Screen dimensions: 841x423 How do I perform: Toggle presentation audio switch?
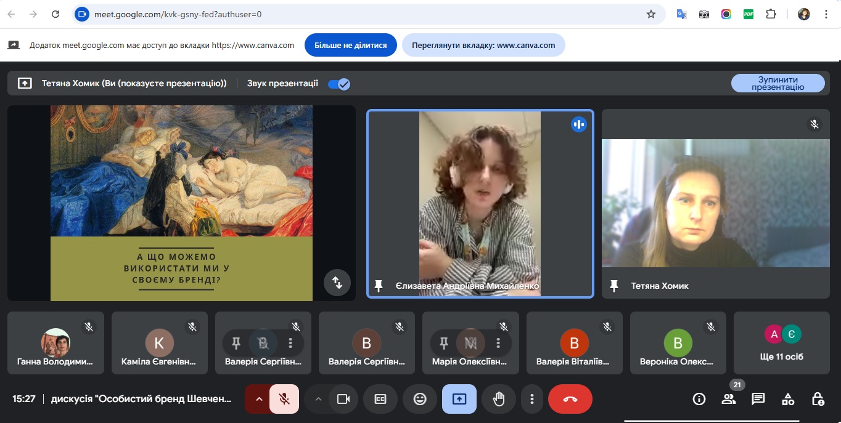338,84
